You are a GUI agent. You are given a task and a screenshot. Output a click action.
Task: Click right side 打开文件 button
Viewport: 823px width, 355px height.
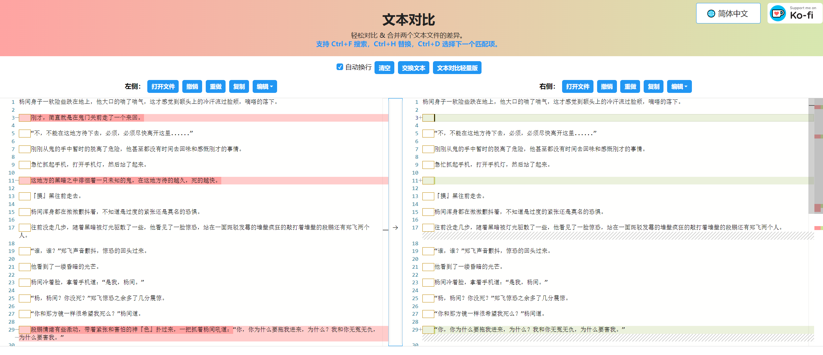578,87
